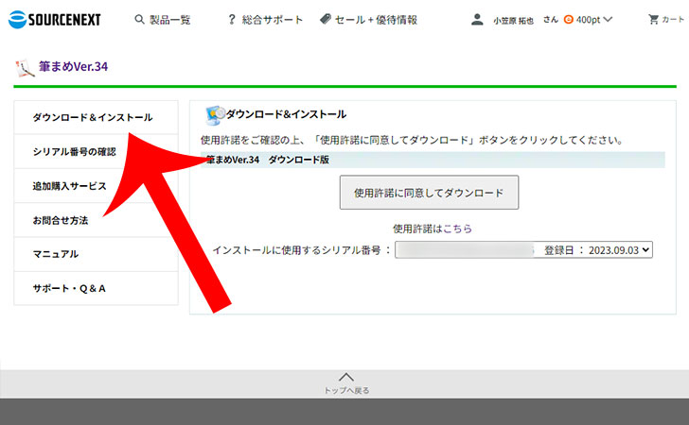Select シリアル番号の確認 in sidebar
689x425 pixels.
point(96,152)
